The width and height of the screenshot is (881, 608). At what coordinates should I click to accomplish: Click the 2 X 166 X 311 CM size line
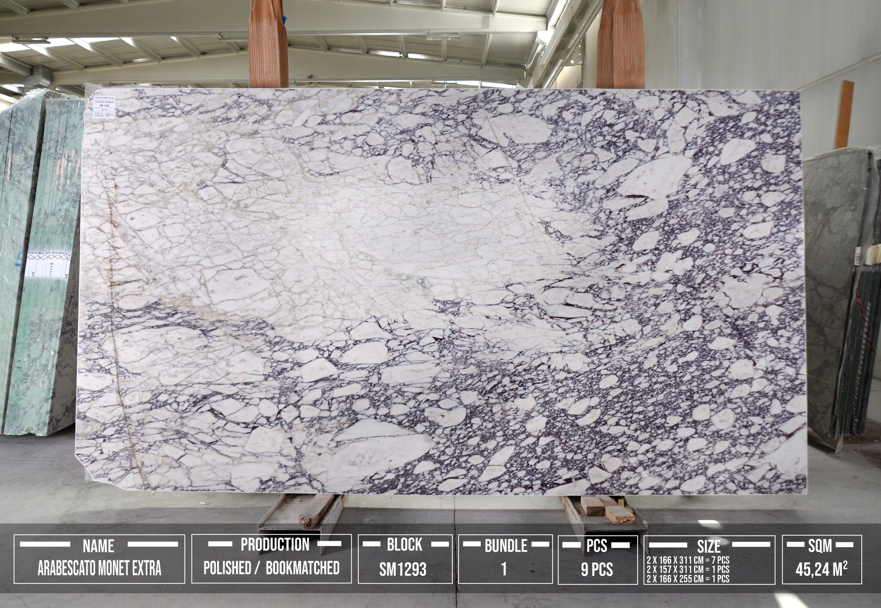[688, 560]
